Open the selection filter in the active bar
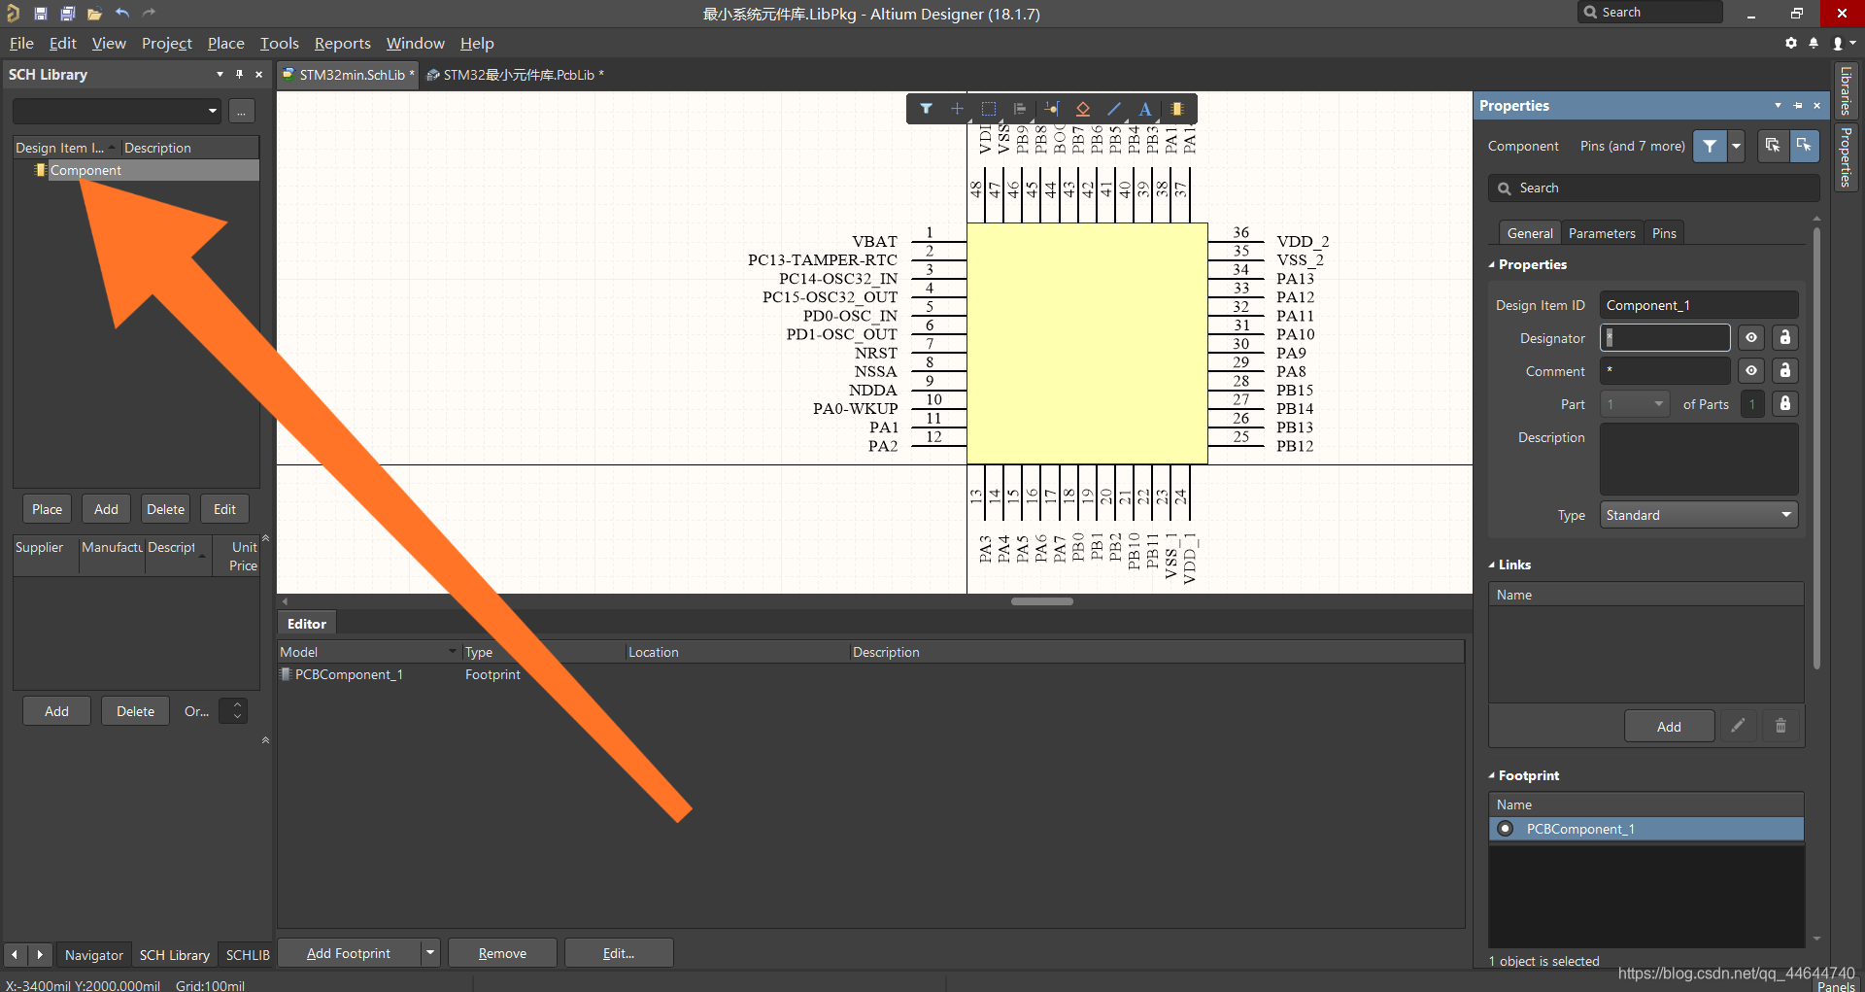1865x992 pixels. pos(926,109)
